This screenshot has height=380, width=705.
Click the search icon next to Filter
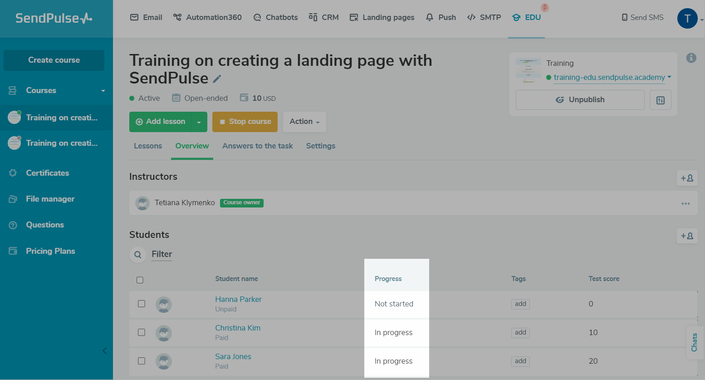(x=138, y=255)
